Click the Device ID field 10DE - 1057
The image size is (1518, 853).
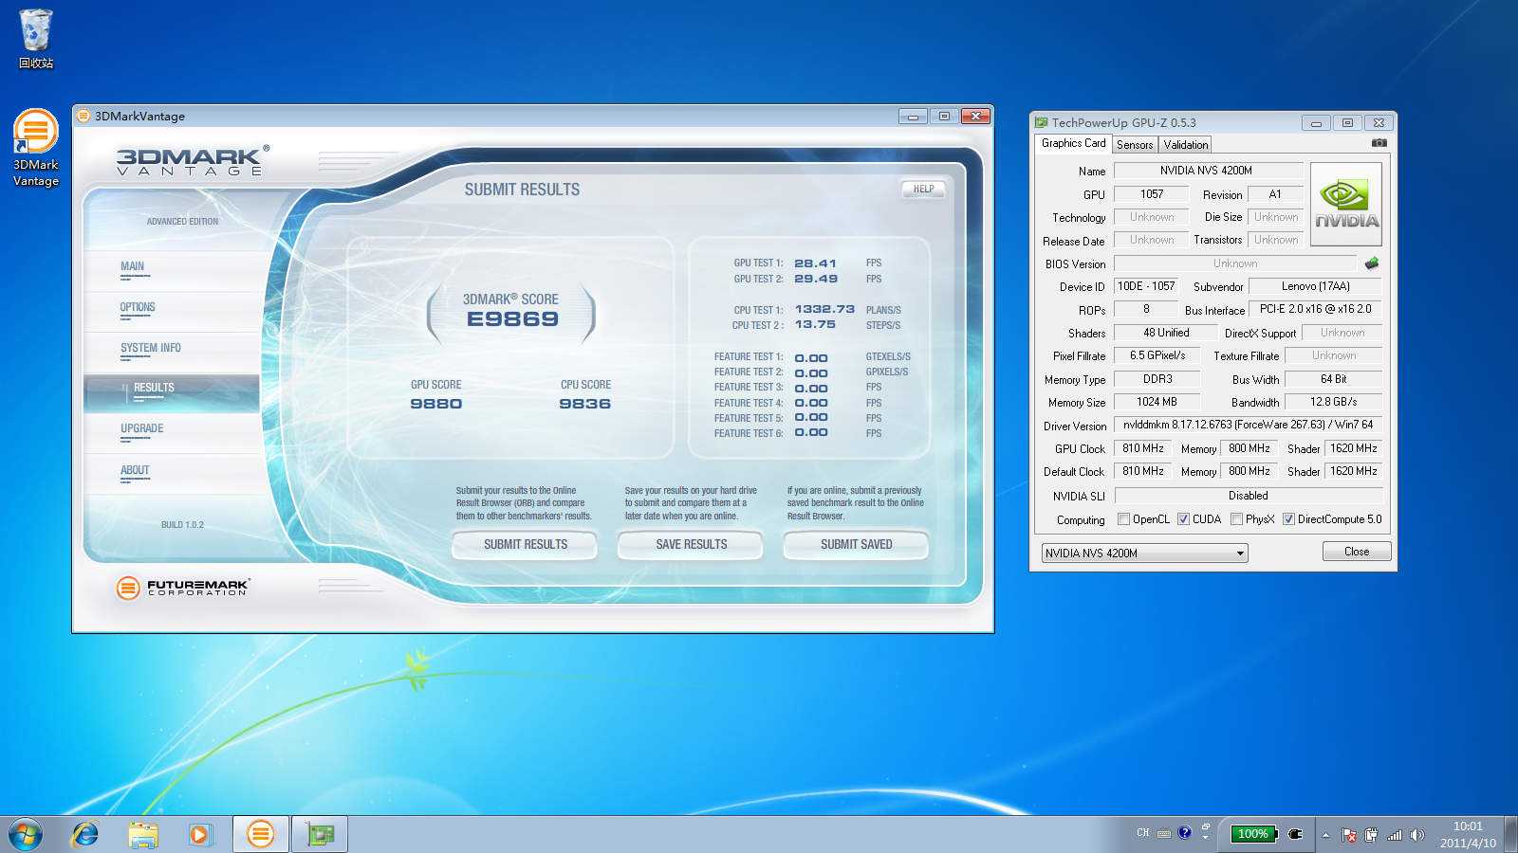tap(1146, 286)
